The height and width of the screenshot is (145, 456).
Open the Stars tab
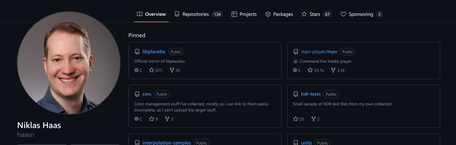click(317, 14)
